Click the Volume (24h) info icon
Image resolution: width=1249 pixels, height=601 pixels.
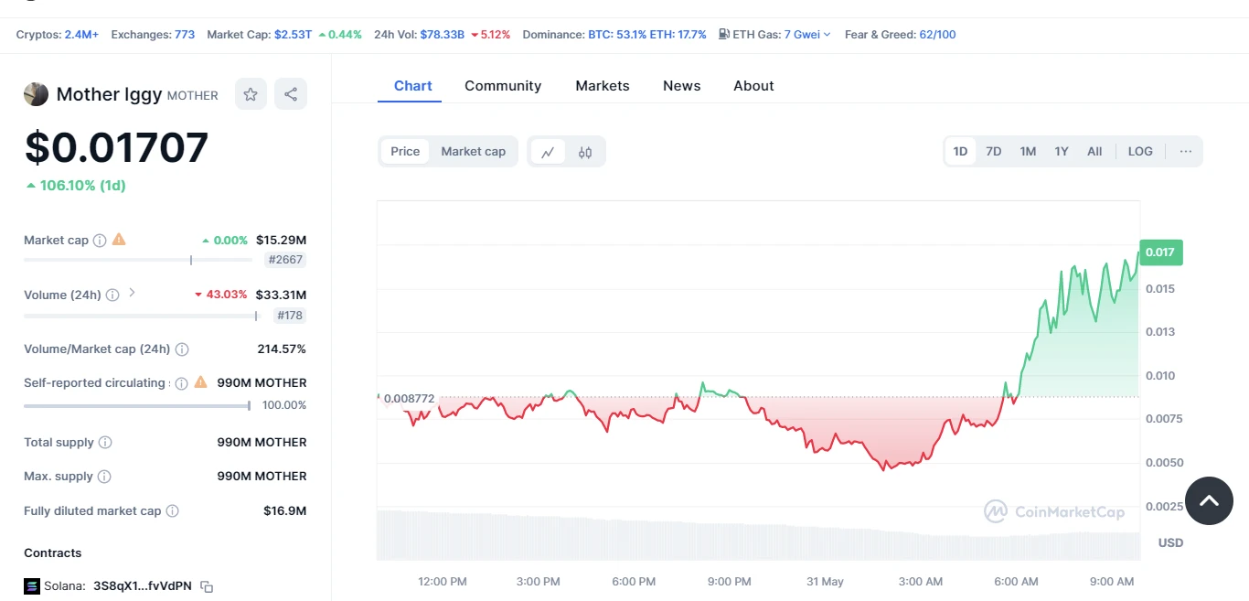click(112, 295)
